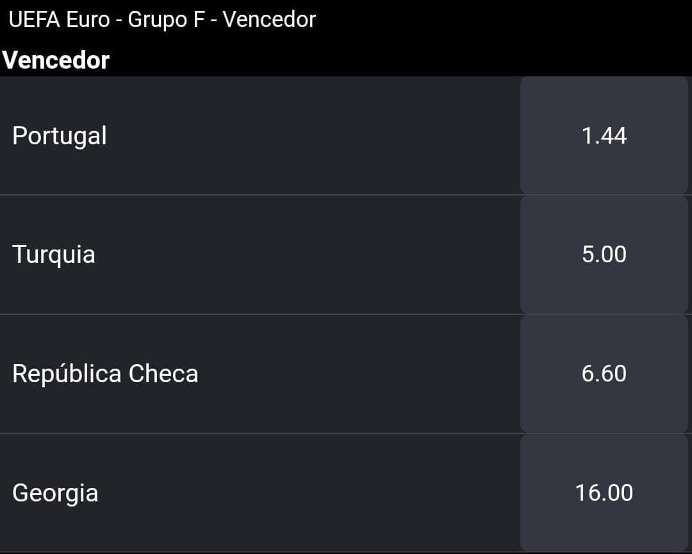The width and height of the screenshot is (692, 554).
Task: Open the UEFA Euro - Grupo F - Vencedor title
Action: [162, 20]
